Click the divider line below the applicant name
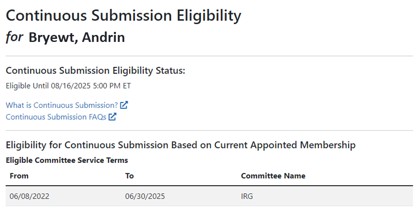 (x=209, y=56)
